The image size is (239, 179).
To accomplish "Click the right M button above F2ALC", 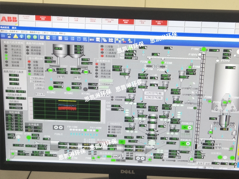I will (x=61, y=127).
